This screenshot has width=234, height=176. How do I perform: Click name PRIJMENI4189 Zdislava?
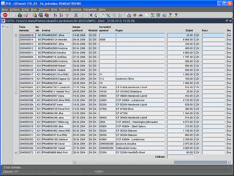56,139
